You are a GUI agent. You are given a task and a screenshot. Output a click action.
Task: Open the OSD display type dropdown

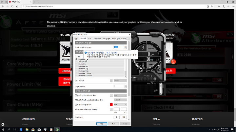click(120, 95)
